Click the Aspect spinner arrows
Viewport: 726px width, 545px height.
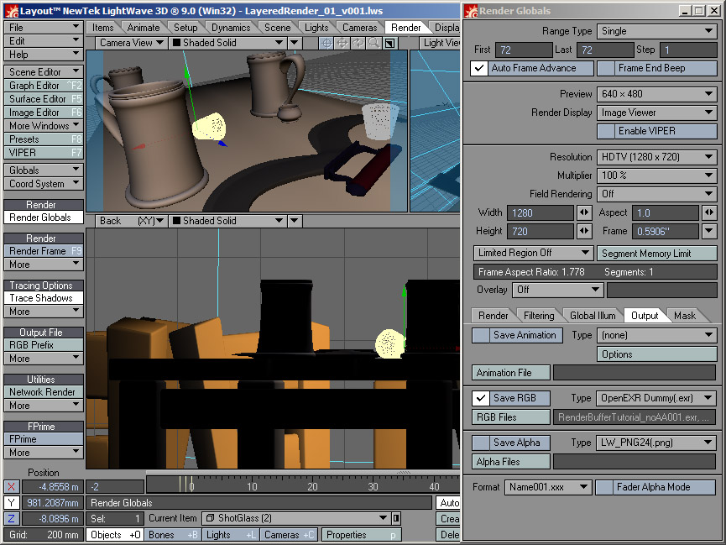tap(708, 213)
